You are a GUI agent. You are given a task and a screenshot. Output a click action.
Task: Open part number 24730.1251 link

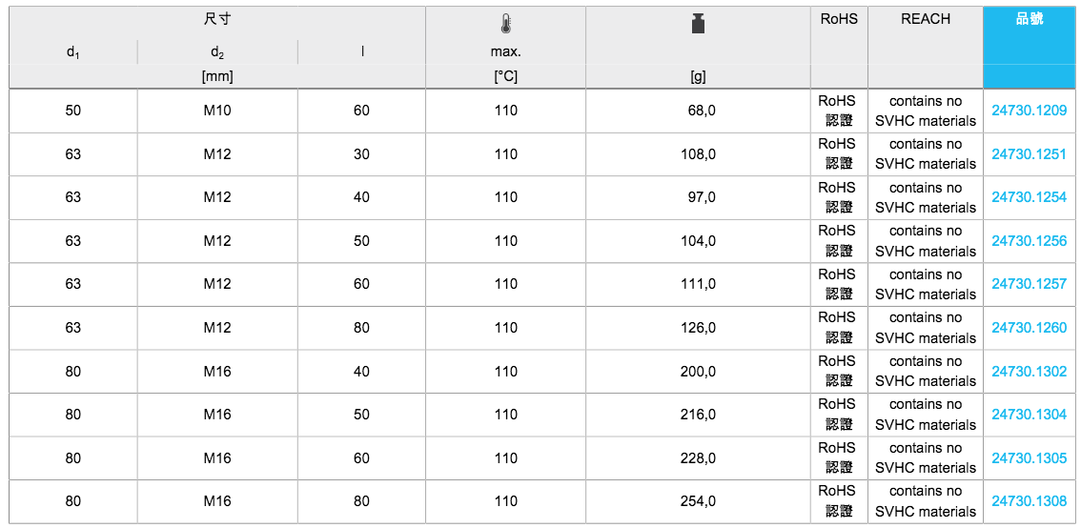coord(1029,154)
